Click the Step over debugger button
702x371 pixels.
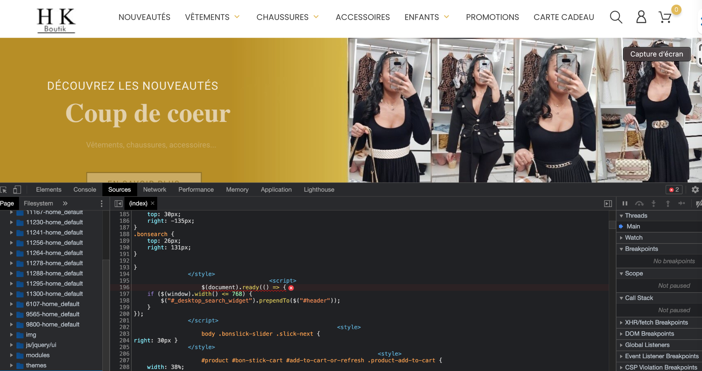pyautogui.click(x=639, y=203)
